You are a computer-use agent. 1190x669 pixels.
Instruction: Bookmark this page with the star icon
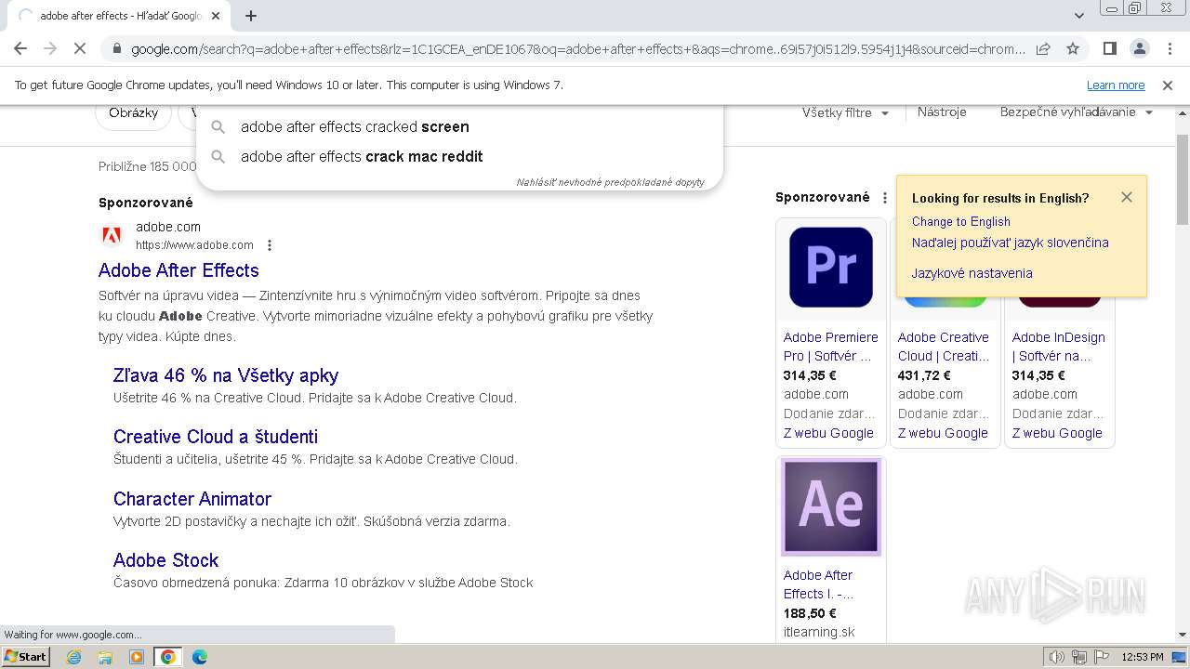click(x=1073, y=48)
